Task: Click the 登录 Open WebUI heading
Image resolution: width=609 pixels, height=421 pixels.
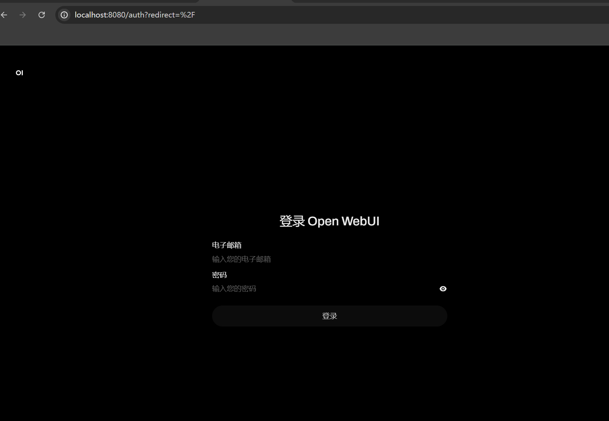Action: click(x=329, y=221)
